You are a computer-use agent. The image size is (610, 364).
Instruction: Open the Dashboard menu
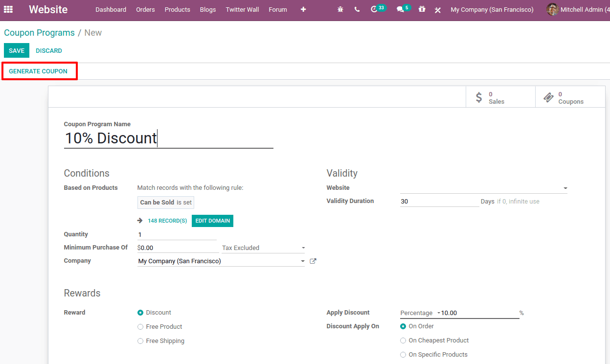[111, 9]
